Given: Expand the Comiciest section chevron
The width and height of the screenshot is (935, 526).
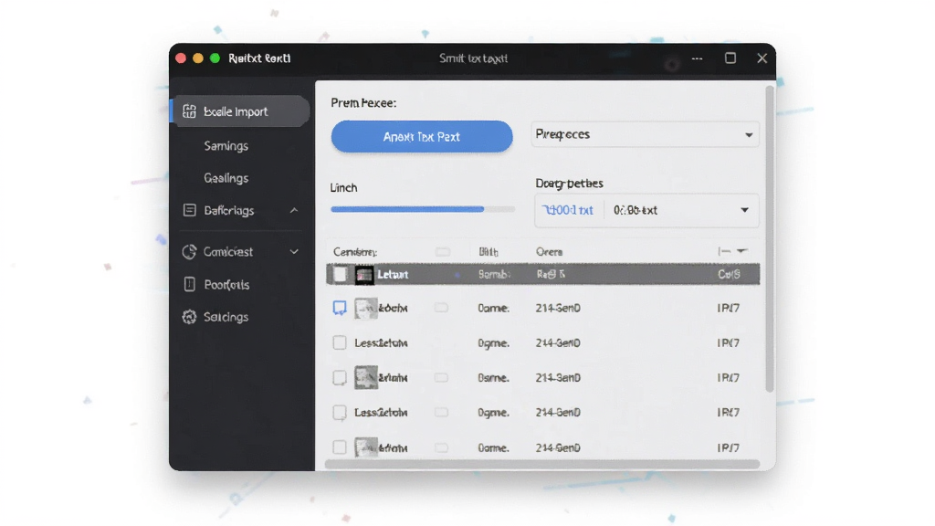Looking at the screenshot, I should coord(294,252).
